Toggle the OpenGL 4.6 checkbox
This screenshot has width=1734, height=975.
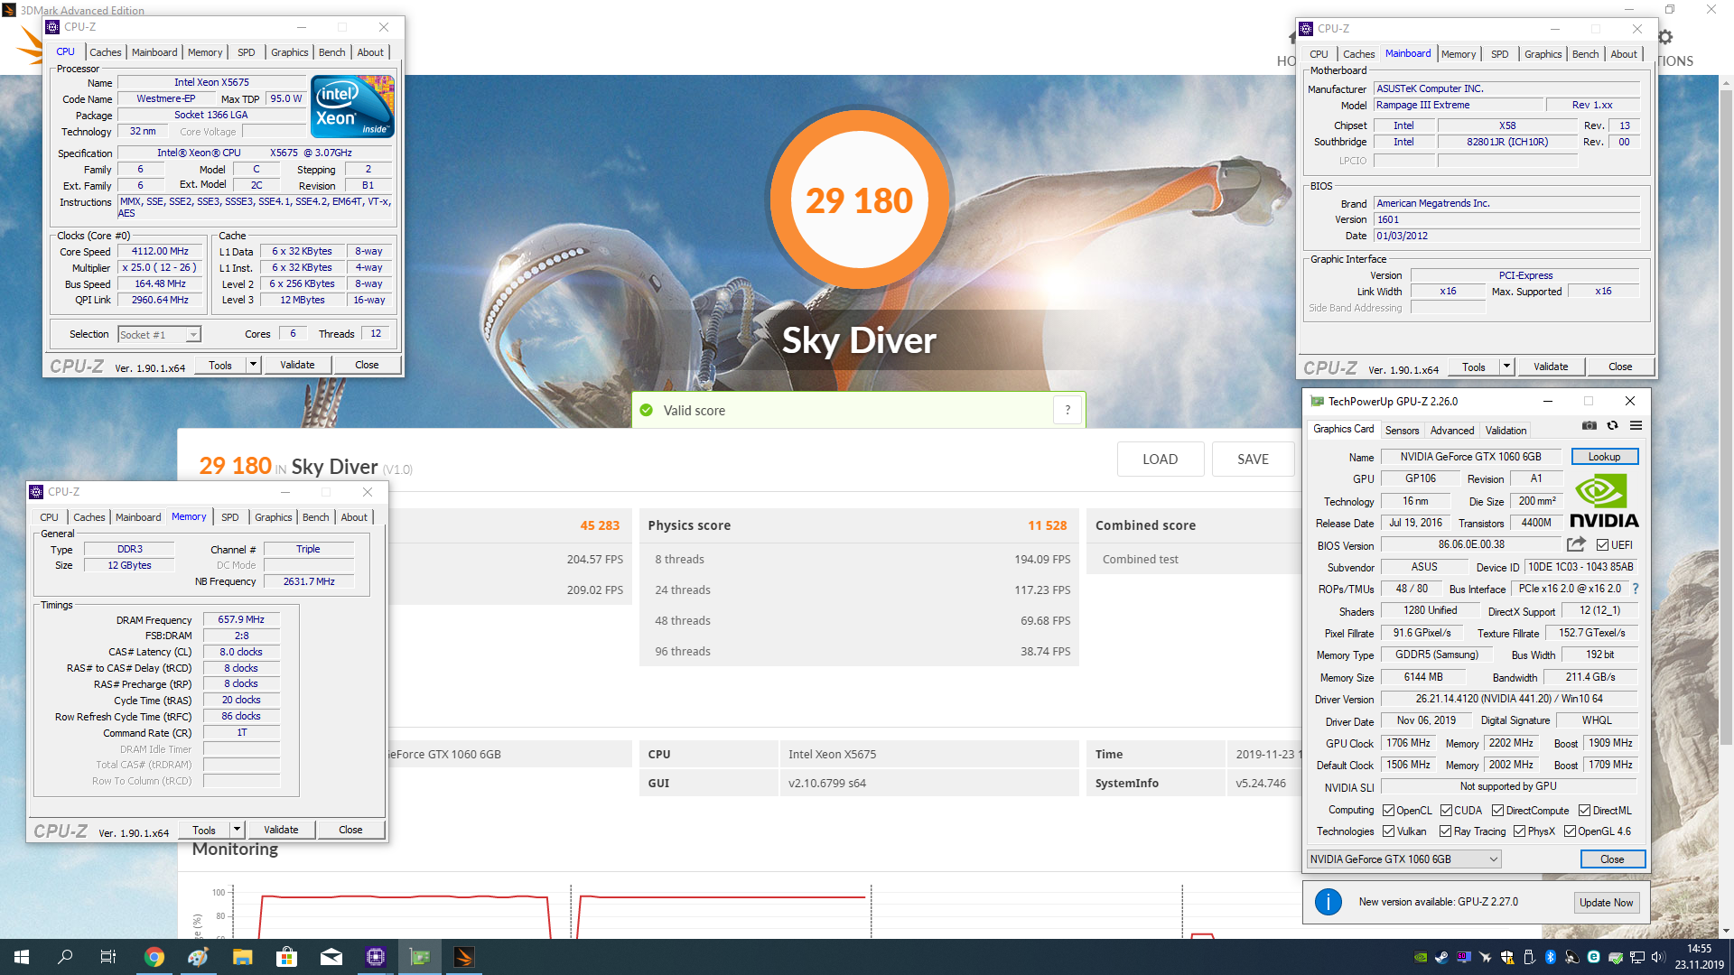point(1570,831)
